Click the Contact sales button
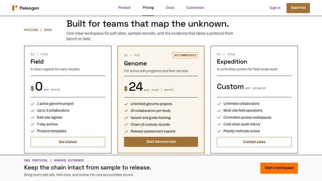322x181 pixels. click(254, 142)
